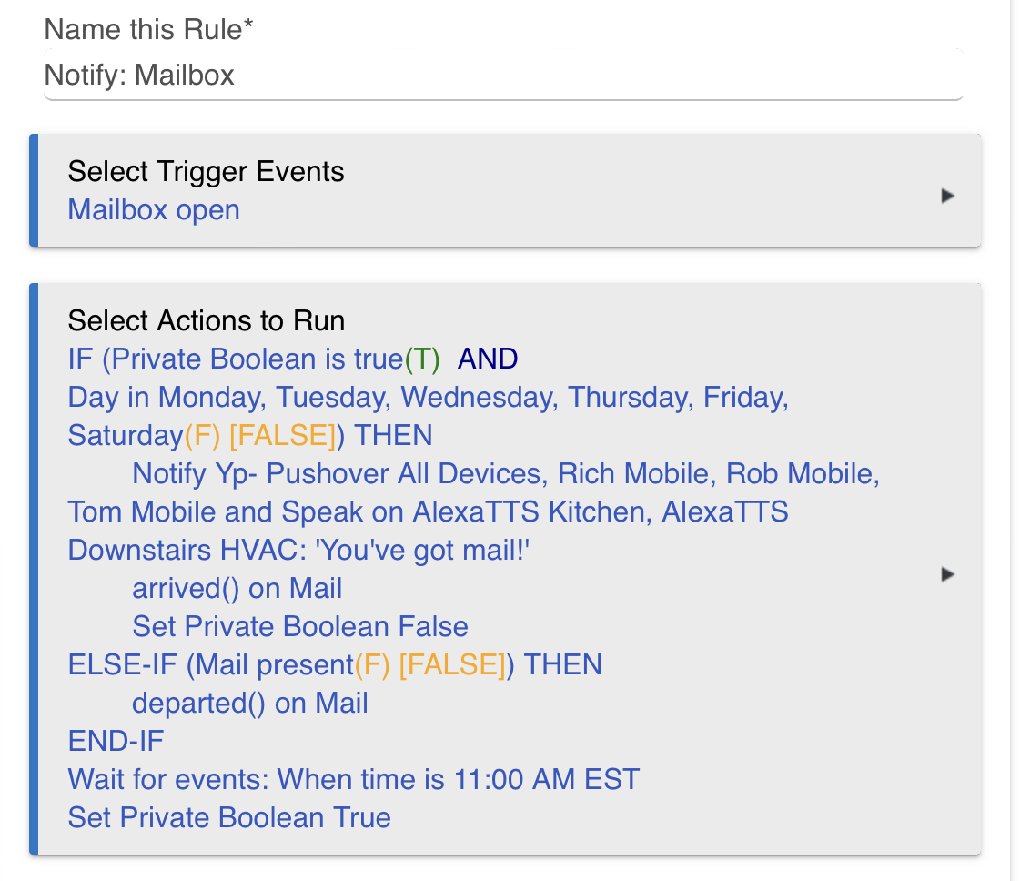Image resolution: width=1020 pixels, height=881 pixels.
Task: Select the Set Private Boolean True action
Action: (x=229, y=818)
